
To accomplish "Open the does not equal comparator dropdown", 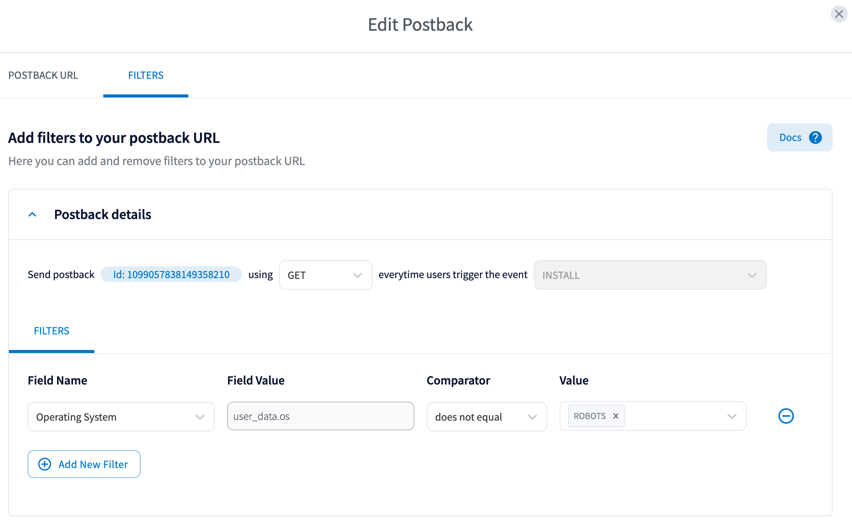I will coord(487,417).
